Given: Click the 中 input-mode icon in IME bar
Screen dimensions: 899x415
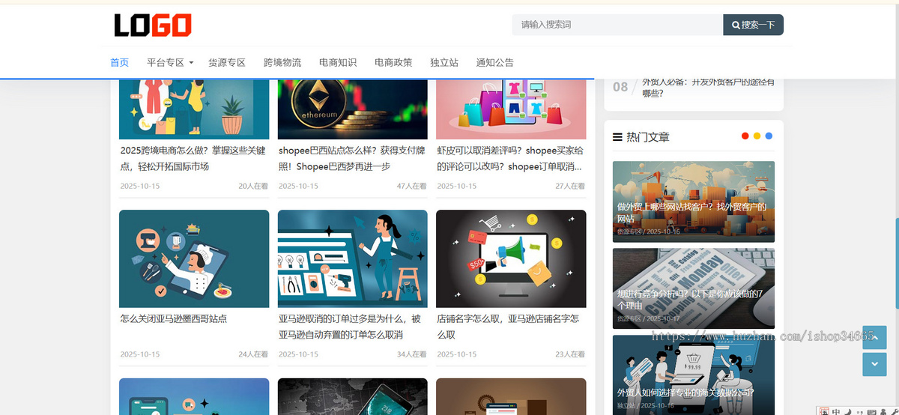Looking at the screenshot, I should pos(835,411).
